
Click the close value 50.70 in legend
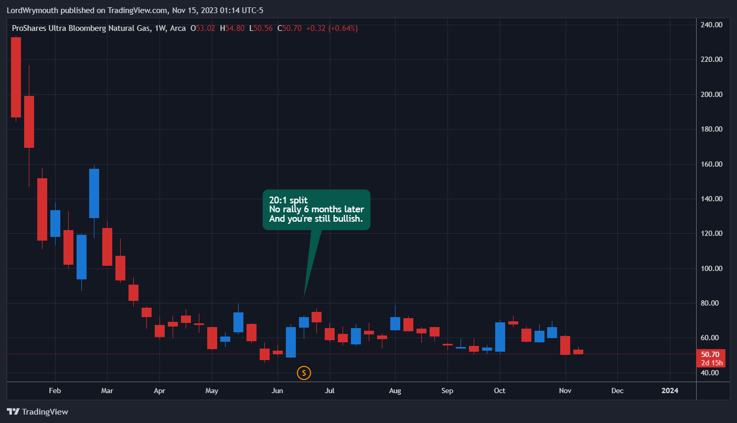click(292, 28)
